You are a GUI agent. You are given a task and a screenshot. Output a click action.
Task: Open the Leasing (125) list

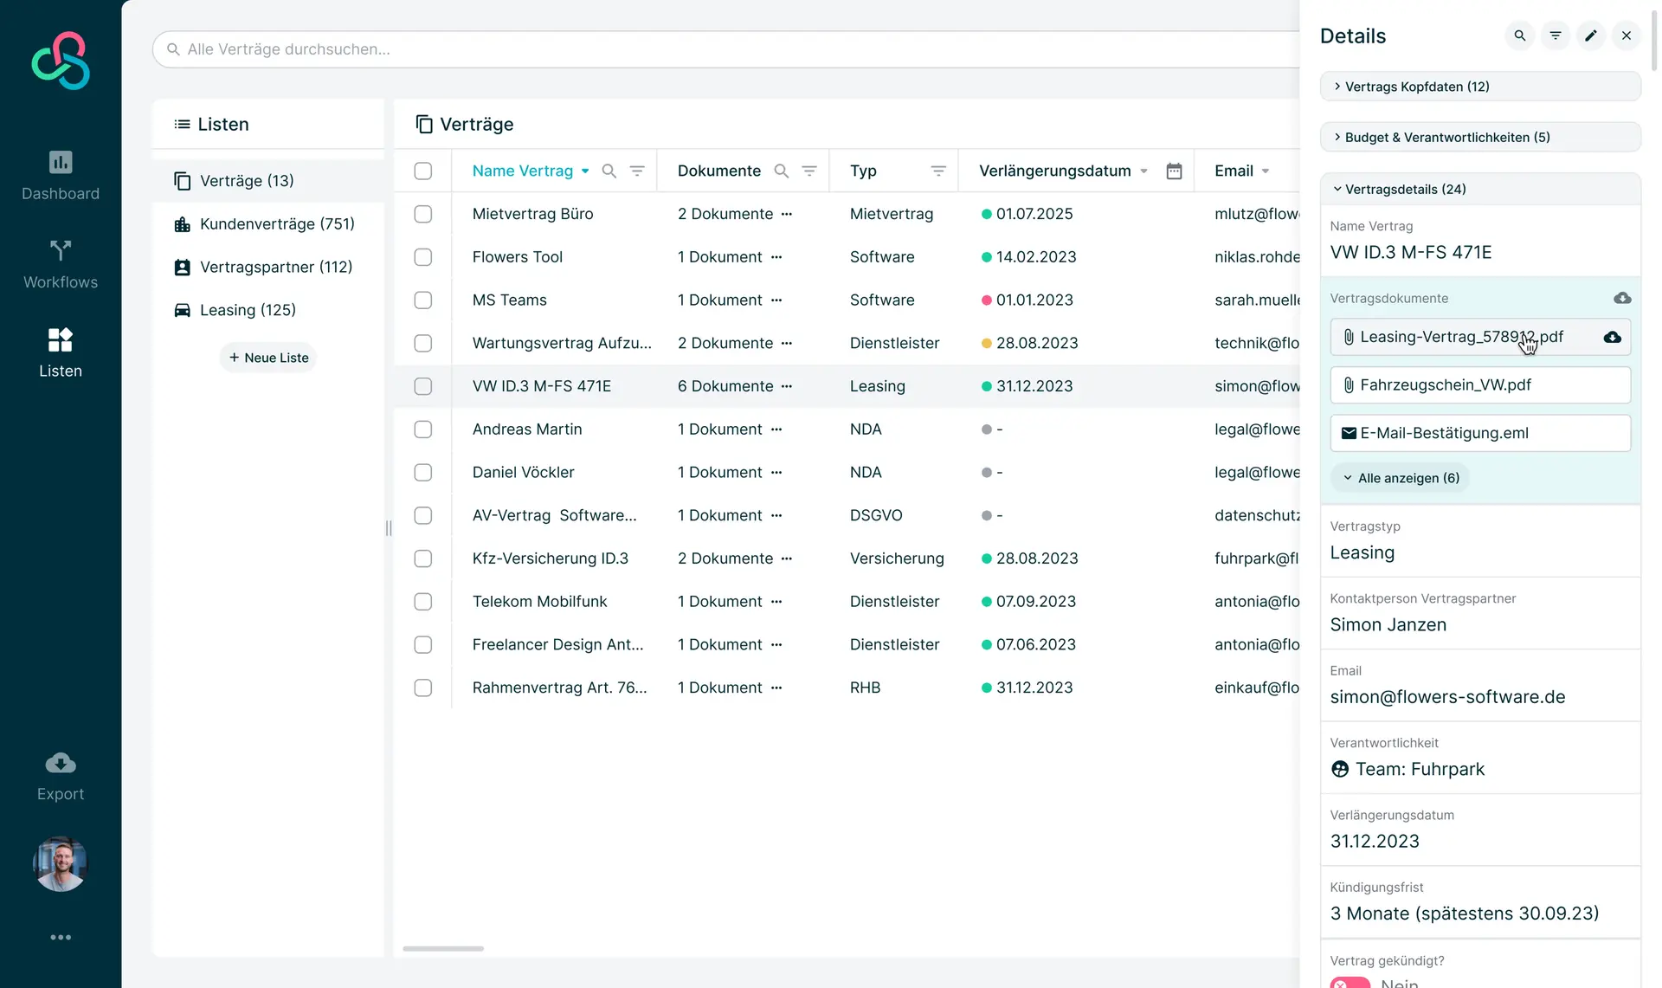[x=267, y=310]
